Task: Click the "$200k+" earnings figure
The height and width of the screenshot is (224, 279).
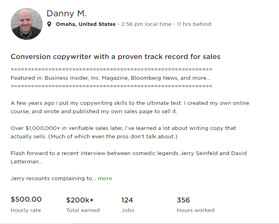Action: 80,200
